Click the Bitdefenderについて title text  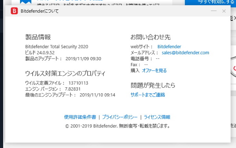(x=40, y=11)
